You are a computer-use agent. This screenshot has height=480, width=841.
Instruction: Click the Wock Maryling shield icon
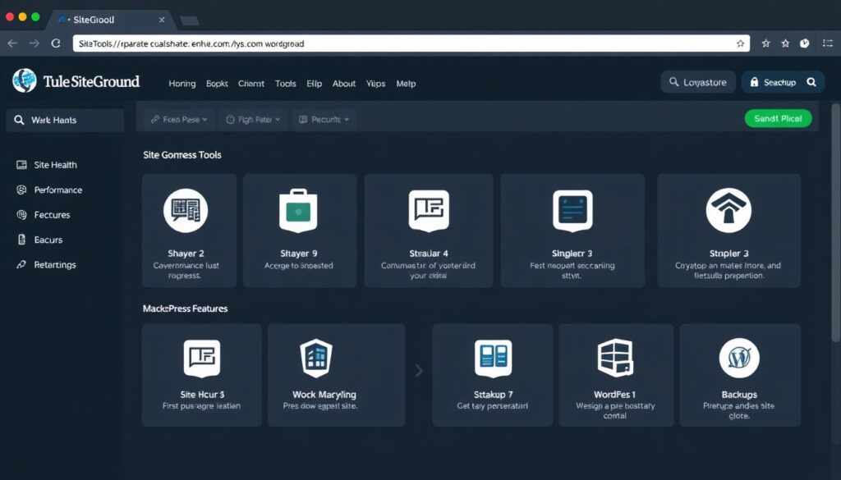pyautogui.click(x=315, y=359)
